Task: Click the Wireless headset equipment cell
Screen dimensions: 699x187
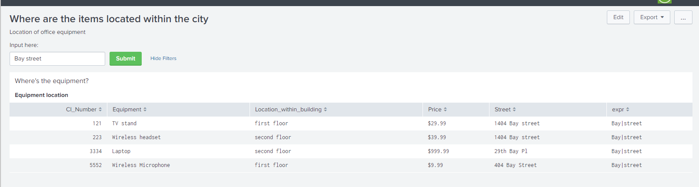Action: 136,137
